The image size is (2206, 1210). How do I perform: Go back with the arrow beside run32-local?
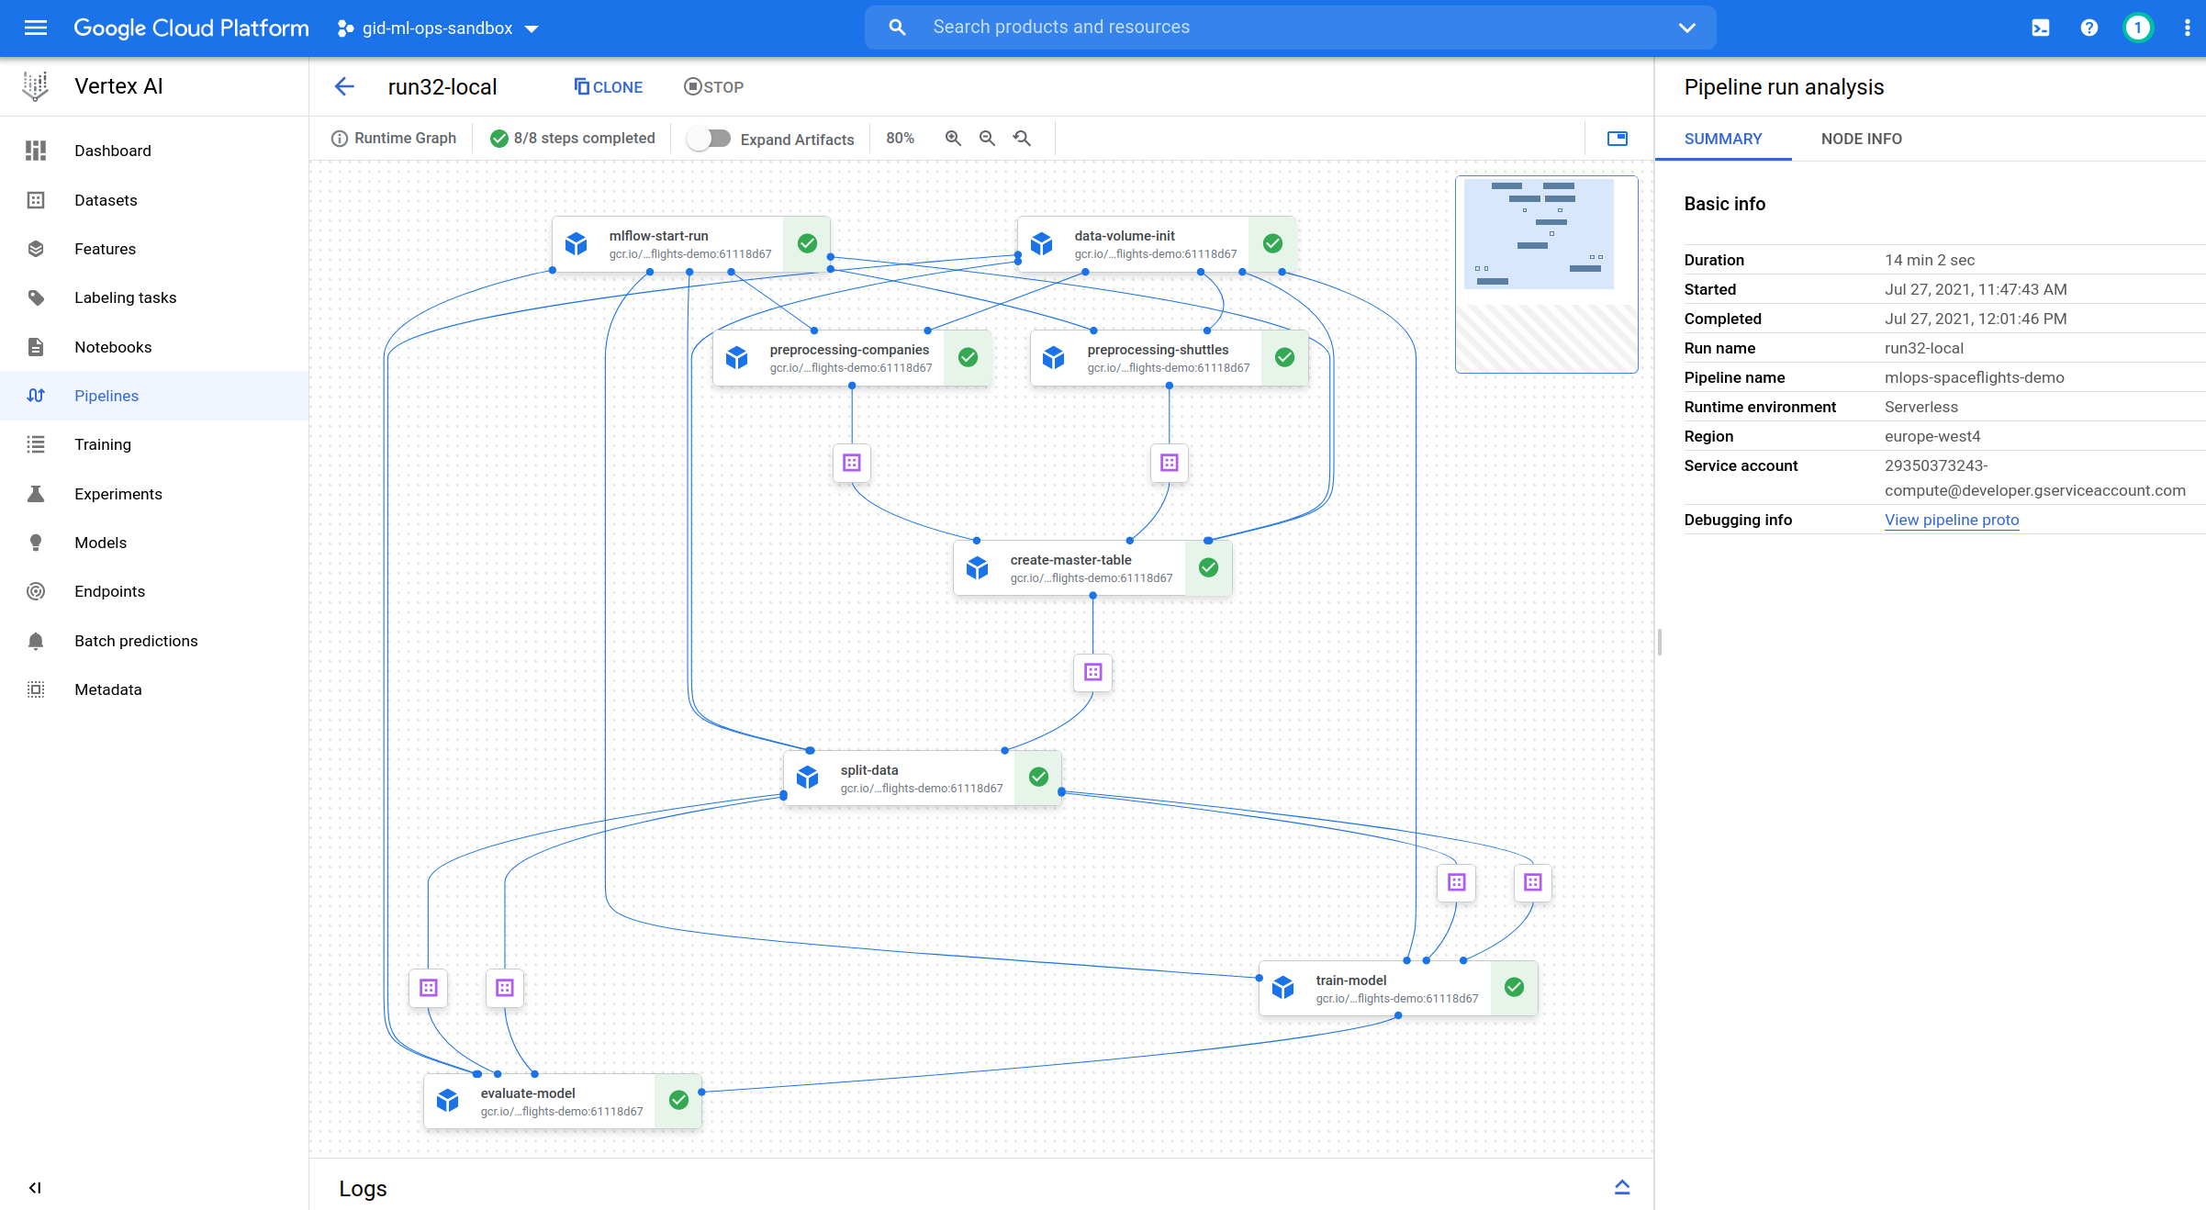[x=344, y=87]
